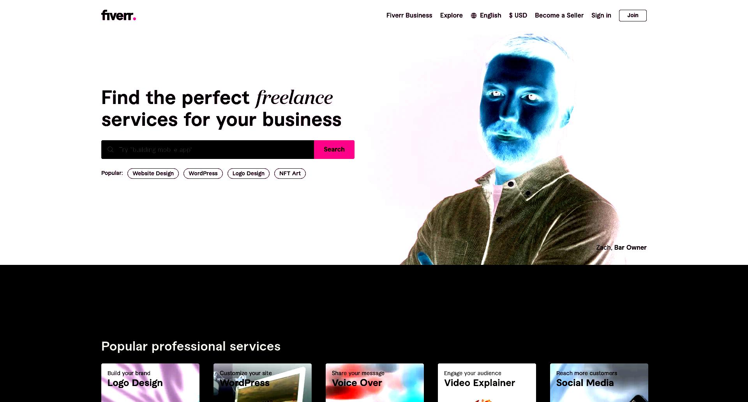Click the Fiverr logo
748x402 pixels.
click(118, 15)
